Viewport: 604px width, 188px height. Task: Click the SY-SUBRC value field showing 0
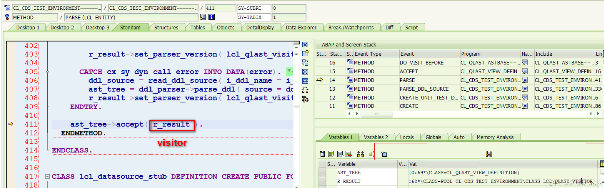click(289, 8)
